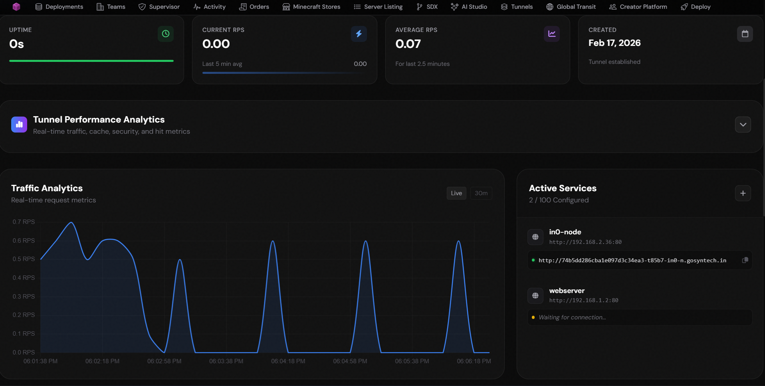Screen dimensions: 765x386
Task: Expand Tunnel Performance Analytics section
Action: tap(743, 125)
